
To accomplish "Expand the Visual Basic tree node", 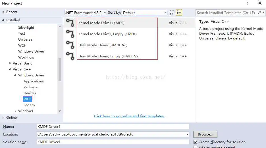I will [10, 63].
